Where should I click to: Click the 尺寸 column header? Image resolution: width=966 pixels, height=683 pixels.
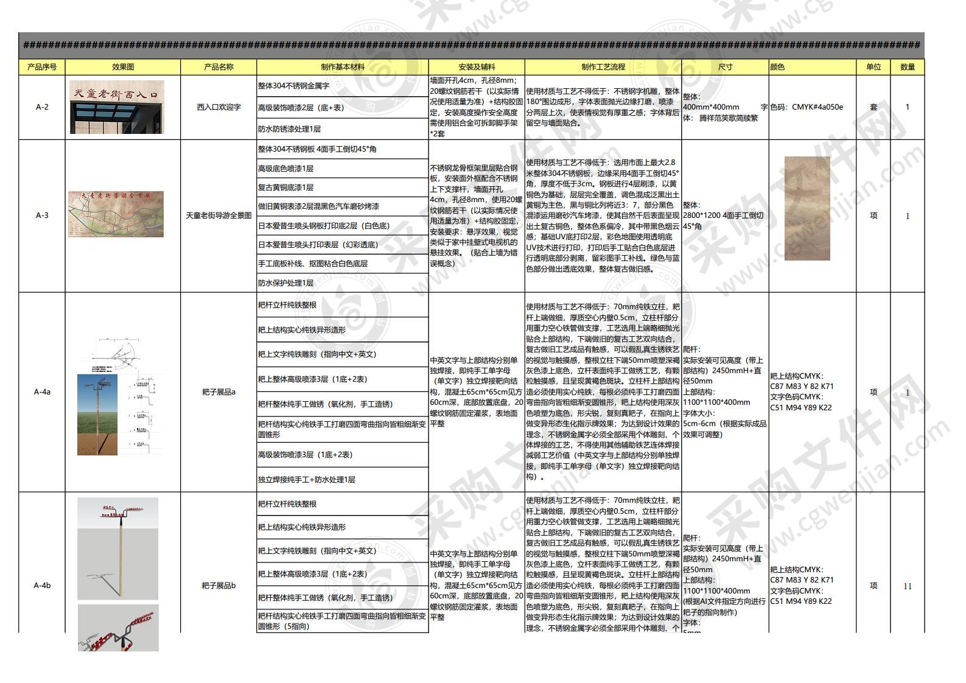[x=726, y=67]
